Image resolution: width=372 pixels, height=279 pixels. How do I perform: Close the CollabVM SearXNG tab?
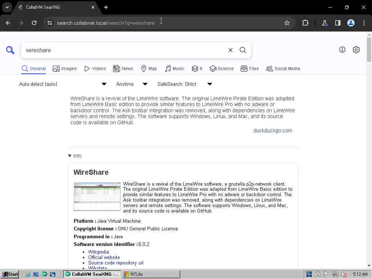[x=93, y=7]
